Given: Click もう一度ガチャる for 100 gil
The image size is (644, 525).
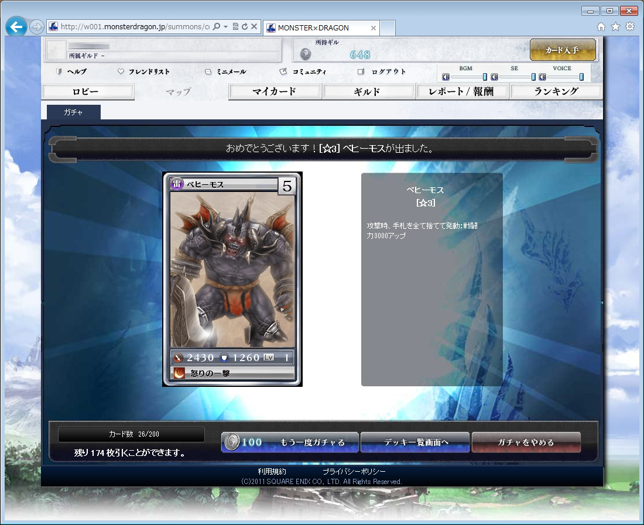Looking at the screenshot, I should 290,442.
